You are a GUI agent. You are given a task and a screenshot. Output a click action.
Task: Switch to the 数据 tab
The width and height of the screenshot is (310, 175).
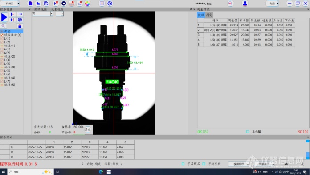[201, 15]
